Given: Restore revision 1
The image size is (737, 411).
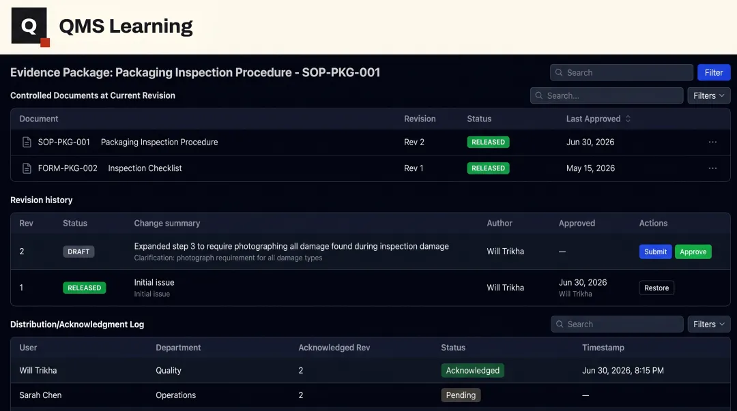Looking at the screenshot, I should (656, 288).
